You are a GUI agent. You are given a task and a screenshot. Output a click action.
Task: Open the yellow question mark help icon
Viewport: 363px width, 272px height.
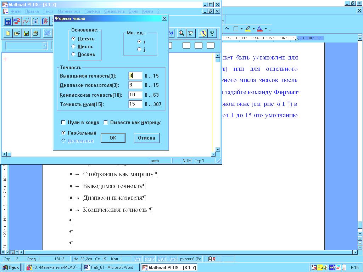tap(203, 33)
